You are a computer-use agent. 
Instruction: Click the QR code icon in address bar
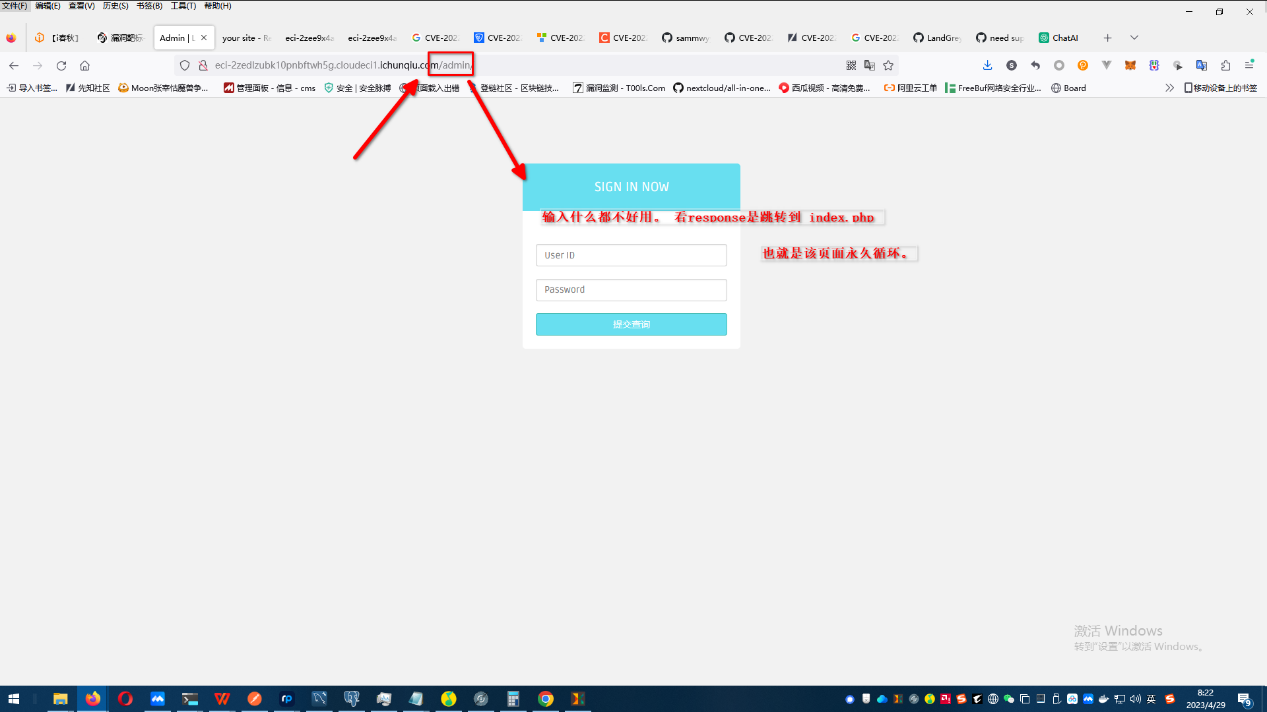[x=851, y=65]
